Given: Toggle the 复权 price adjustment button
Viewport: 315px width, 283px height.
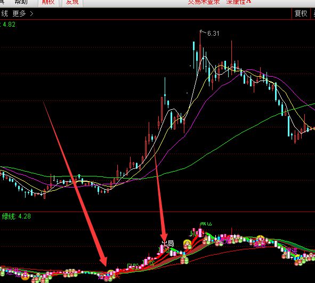Looking at the screenshot, I should coord(301,13).
